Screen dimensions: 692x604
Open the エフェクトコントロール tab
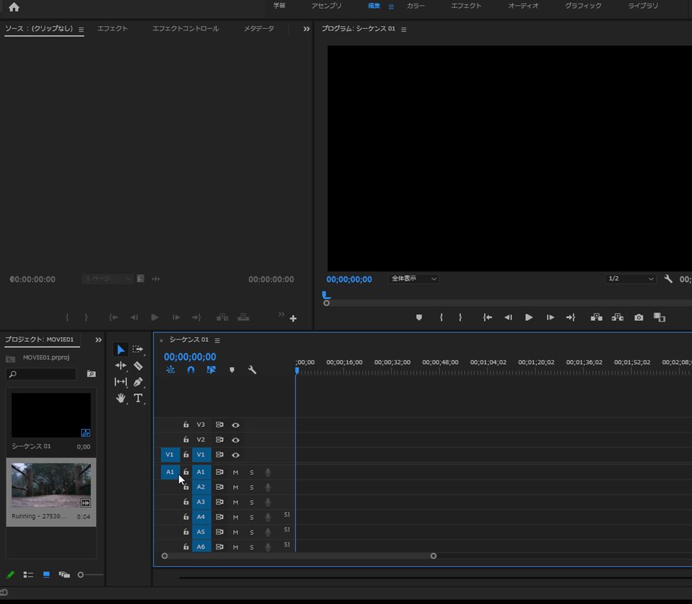click(x=185, y=29)
